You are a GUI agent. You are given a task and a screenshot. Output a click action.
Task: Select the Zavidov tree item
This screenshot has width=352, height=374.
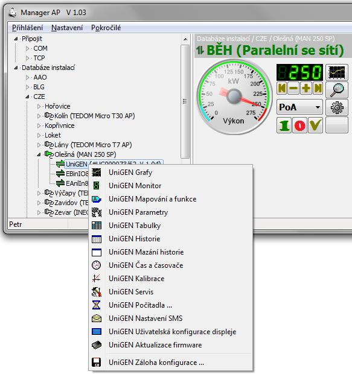pyautogui.click(x=72, y=203)
